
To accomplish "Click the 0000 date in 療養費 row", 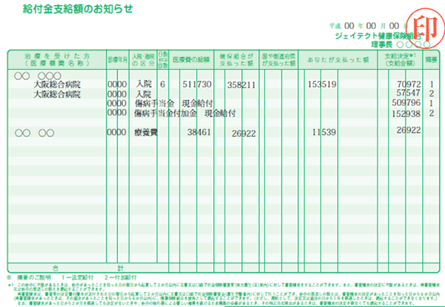I will (116, 132).
